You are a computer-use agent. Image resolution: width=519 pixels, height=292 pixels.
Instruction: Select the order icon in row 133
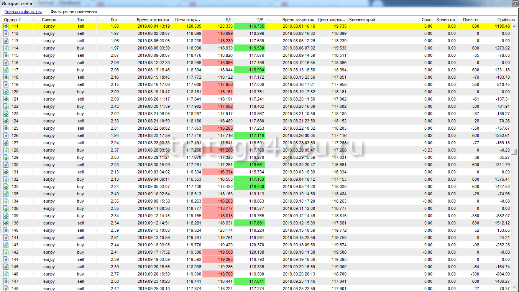point(6,186)
